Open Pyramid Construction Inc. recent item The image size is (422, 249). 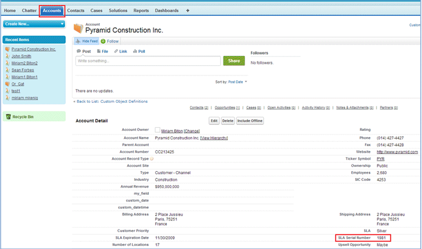click(33, 49)
